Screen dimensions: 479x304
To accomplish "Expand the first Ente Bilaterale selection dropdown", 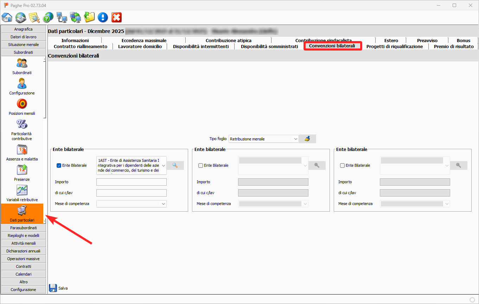I will click(164, 166).
